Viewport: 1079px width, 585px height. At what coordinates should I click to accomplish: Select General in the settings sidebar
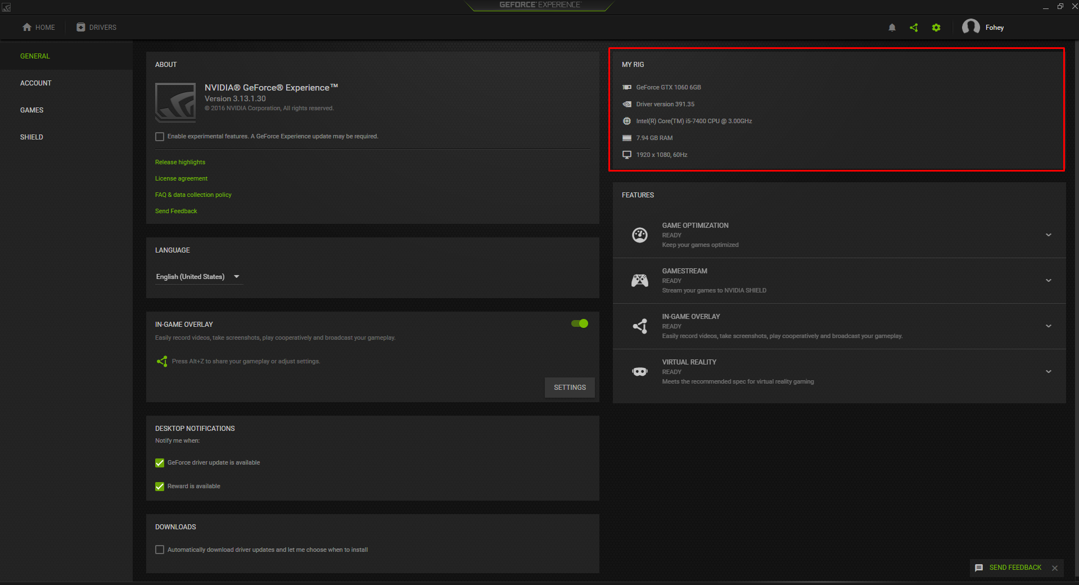(66, 56)
